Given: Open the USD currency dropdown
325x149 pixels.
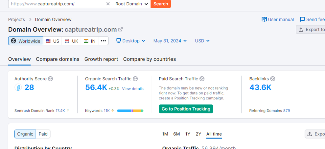Looking at the screenshot, I should point(202,41).
